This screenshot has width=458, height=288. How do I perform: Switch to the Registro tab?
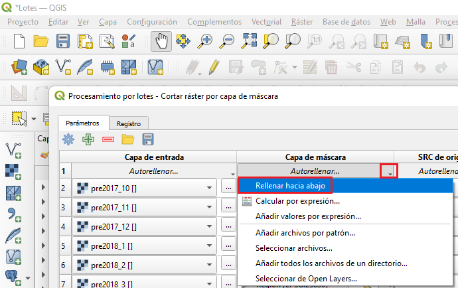[128, 123]
